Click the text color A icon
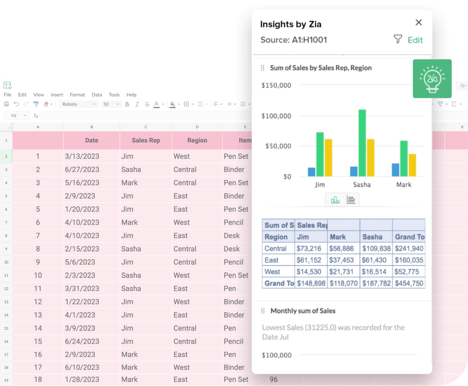The height and width of the screenshot is (386, 468). click(156, 105)
